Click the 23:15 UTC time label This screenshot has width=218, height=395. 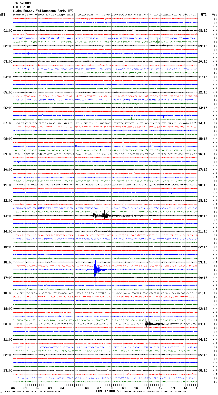coord(203,262)
